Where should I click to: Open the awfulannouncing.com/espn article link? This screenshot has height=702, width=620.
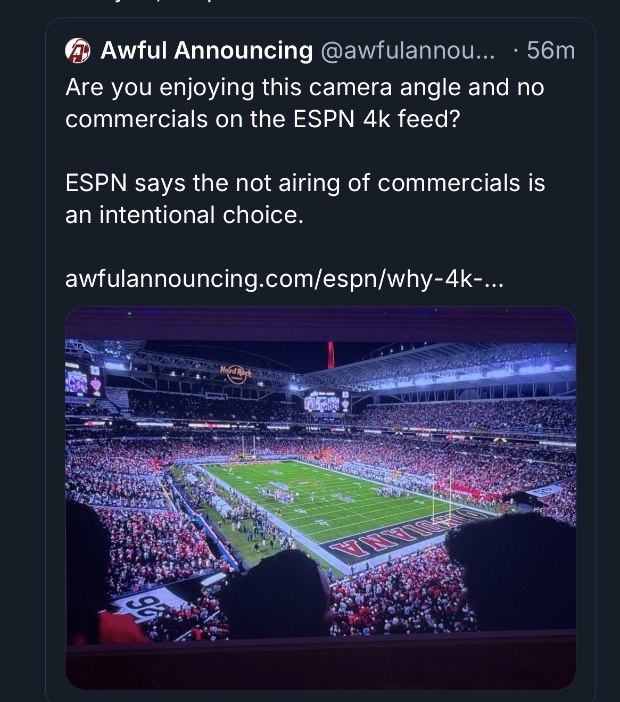[283, 279]
